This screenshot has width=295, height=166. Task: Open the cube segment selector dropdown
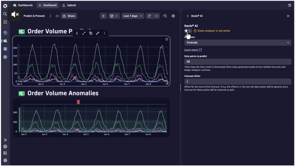click(114, 16)
